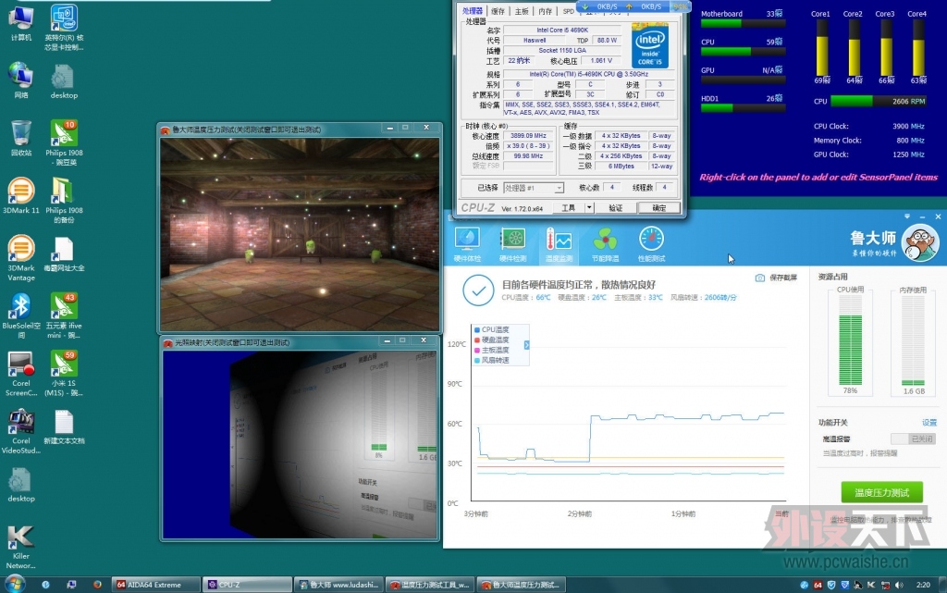Screen dimensions: 947x593
Task: Open the 英特尔核芯显卡控制 desktop icon
Action: coord(64,27)
